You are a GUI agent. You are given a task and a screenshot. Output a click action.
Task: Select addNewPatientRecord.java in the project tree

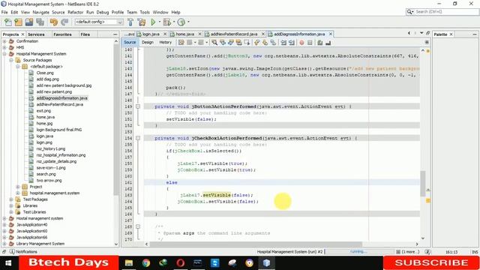point(60,104)
